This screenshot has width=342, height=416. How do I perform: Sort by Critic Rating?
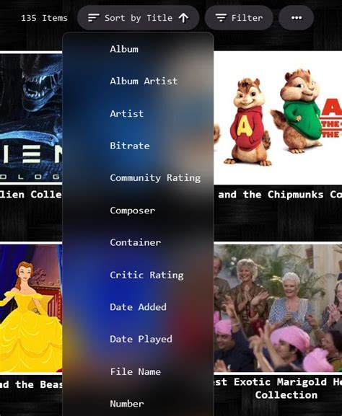(138, 275)
